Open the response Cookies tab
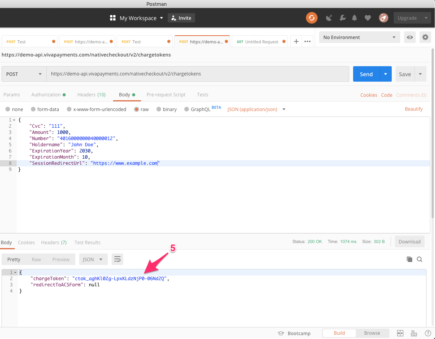435x339 pixels. tap(26, 242)
